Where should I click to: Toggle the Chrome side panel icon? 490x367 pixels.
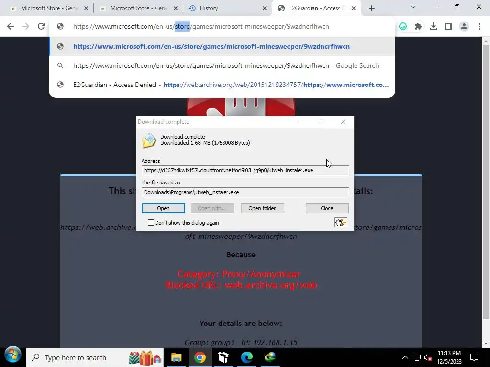pyautogui.click(x=449, y=27)
